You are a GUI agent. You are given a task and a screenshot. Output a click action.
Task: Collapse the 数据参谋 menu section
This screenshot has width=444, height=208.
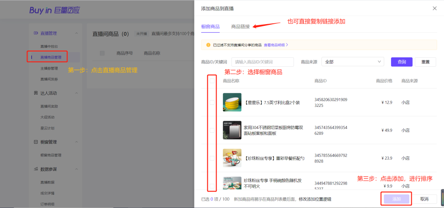tap(76, 169)
